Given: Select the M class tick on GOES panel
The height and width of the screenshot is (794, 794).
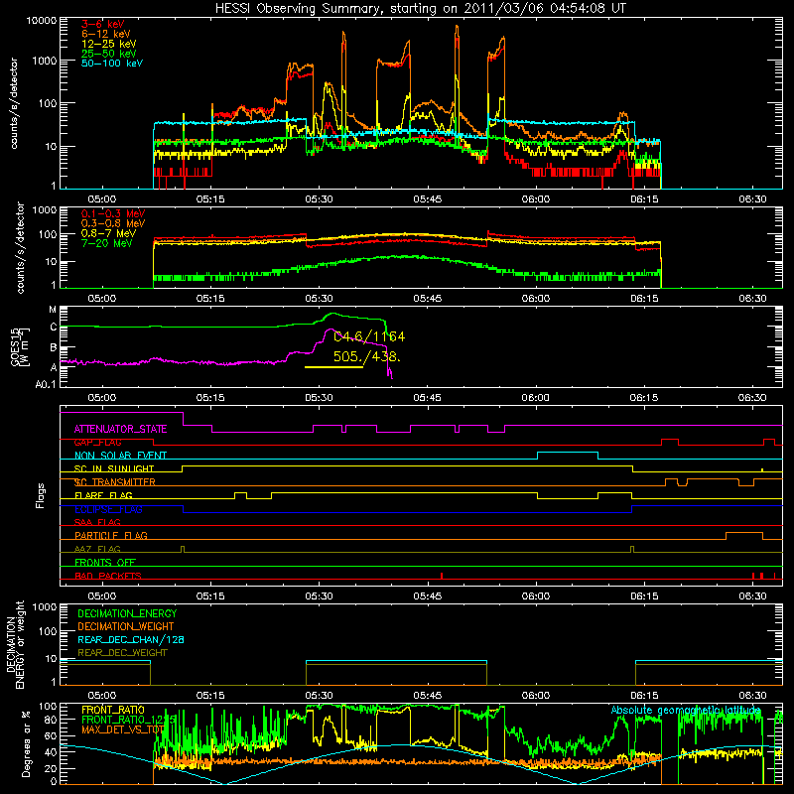Looking at the screenshot, I should (53, 310).
